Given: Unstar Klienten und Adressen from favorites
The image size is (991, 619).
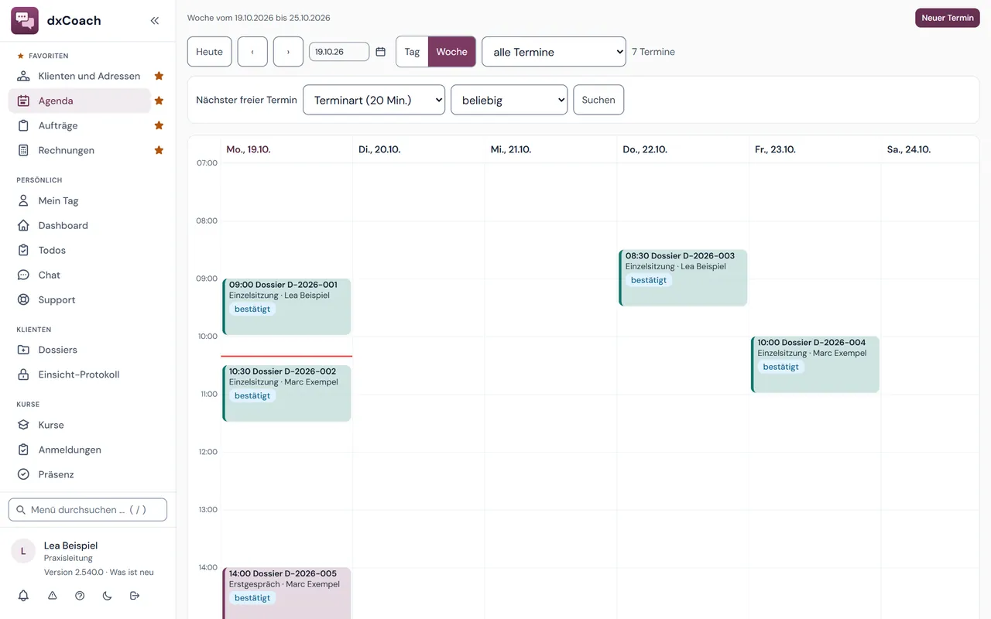Looking at the screenshot, I should point(159,76).
